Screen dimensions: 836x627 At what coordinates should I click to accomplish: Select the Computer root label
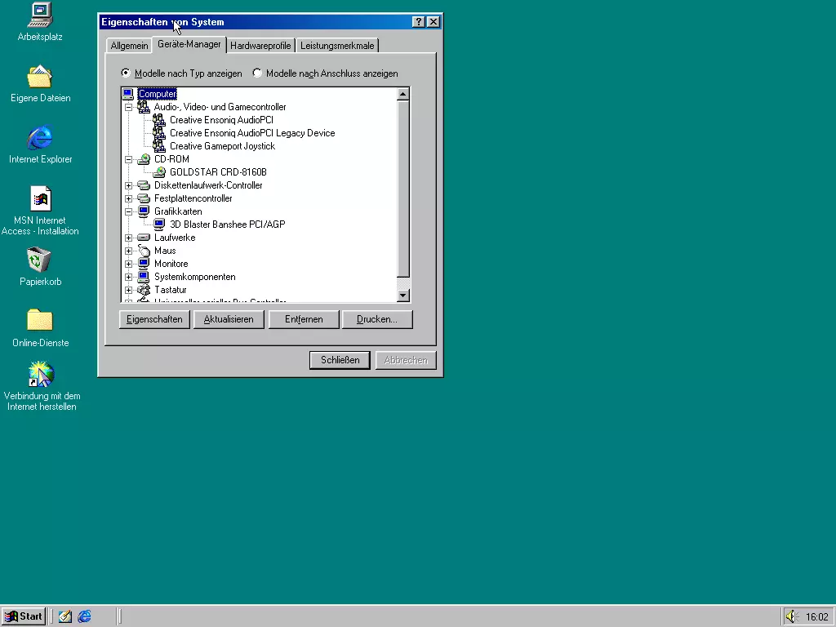point(158,94)
